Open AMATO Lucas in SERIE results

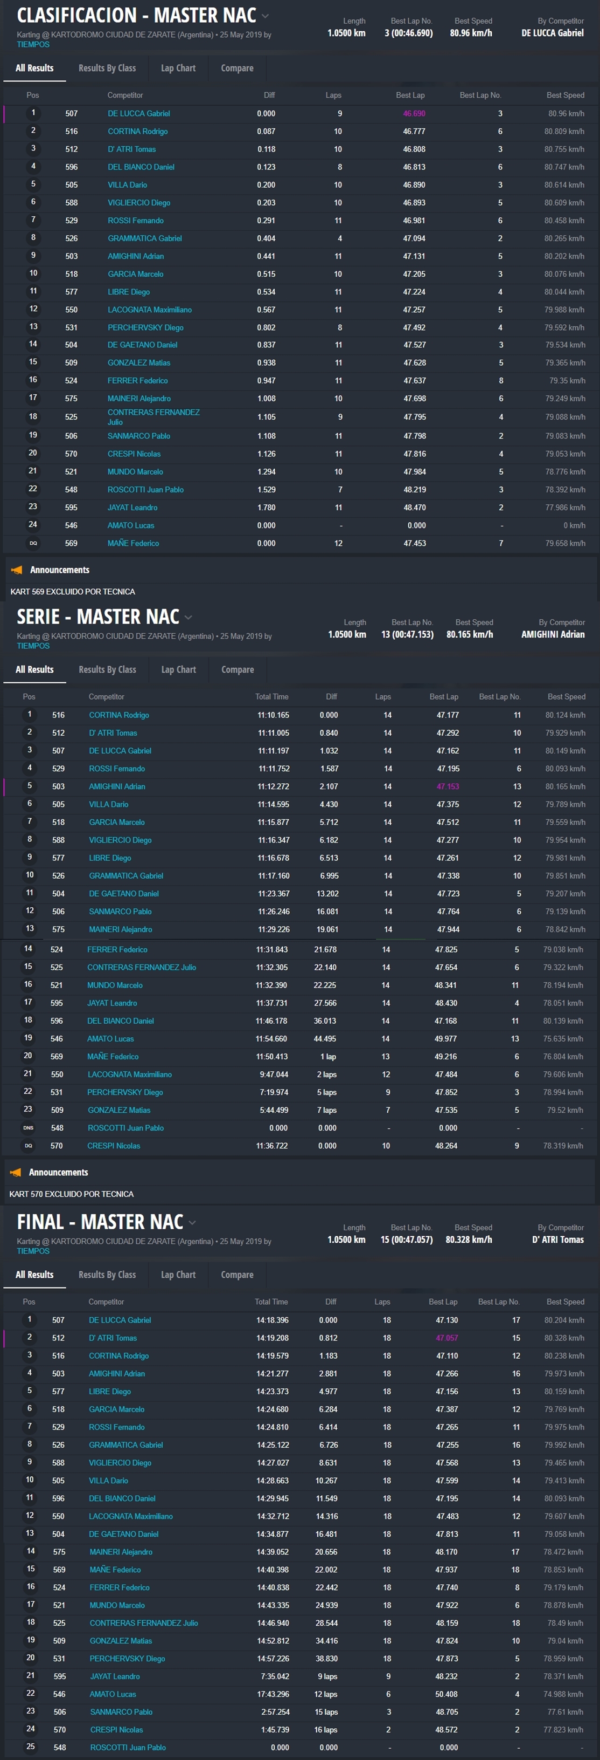110,1038
